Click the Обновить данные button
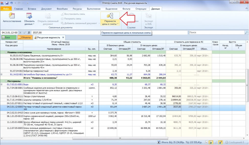 coord(29,19)
